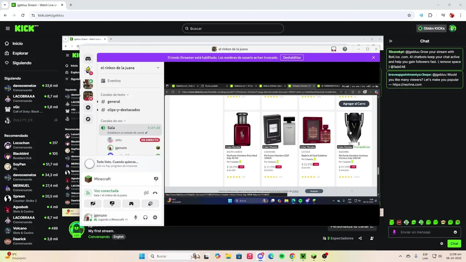The width and height of the screenshot is (466, 262).
Task: Open MERNUEL recommended channel
Action: [31, 187]
